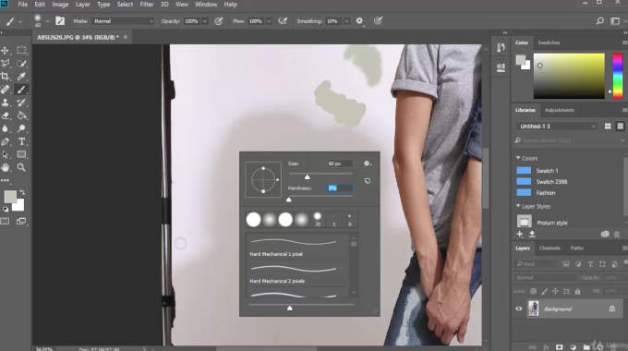Select the Crop tool

pos(6,76)
